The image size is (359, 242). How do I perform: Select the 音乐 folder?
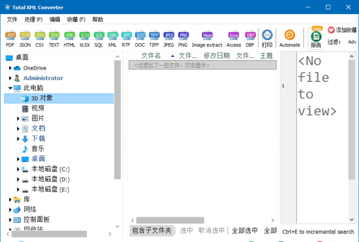pos(38,148)
